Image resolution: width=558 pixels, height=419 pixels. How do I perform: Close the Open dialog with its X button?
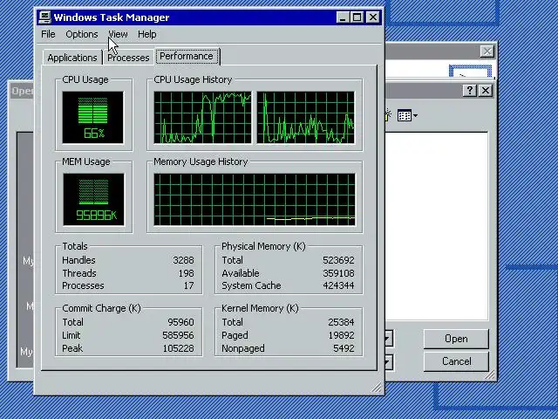[x=486, y=91]
